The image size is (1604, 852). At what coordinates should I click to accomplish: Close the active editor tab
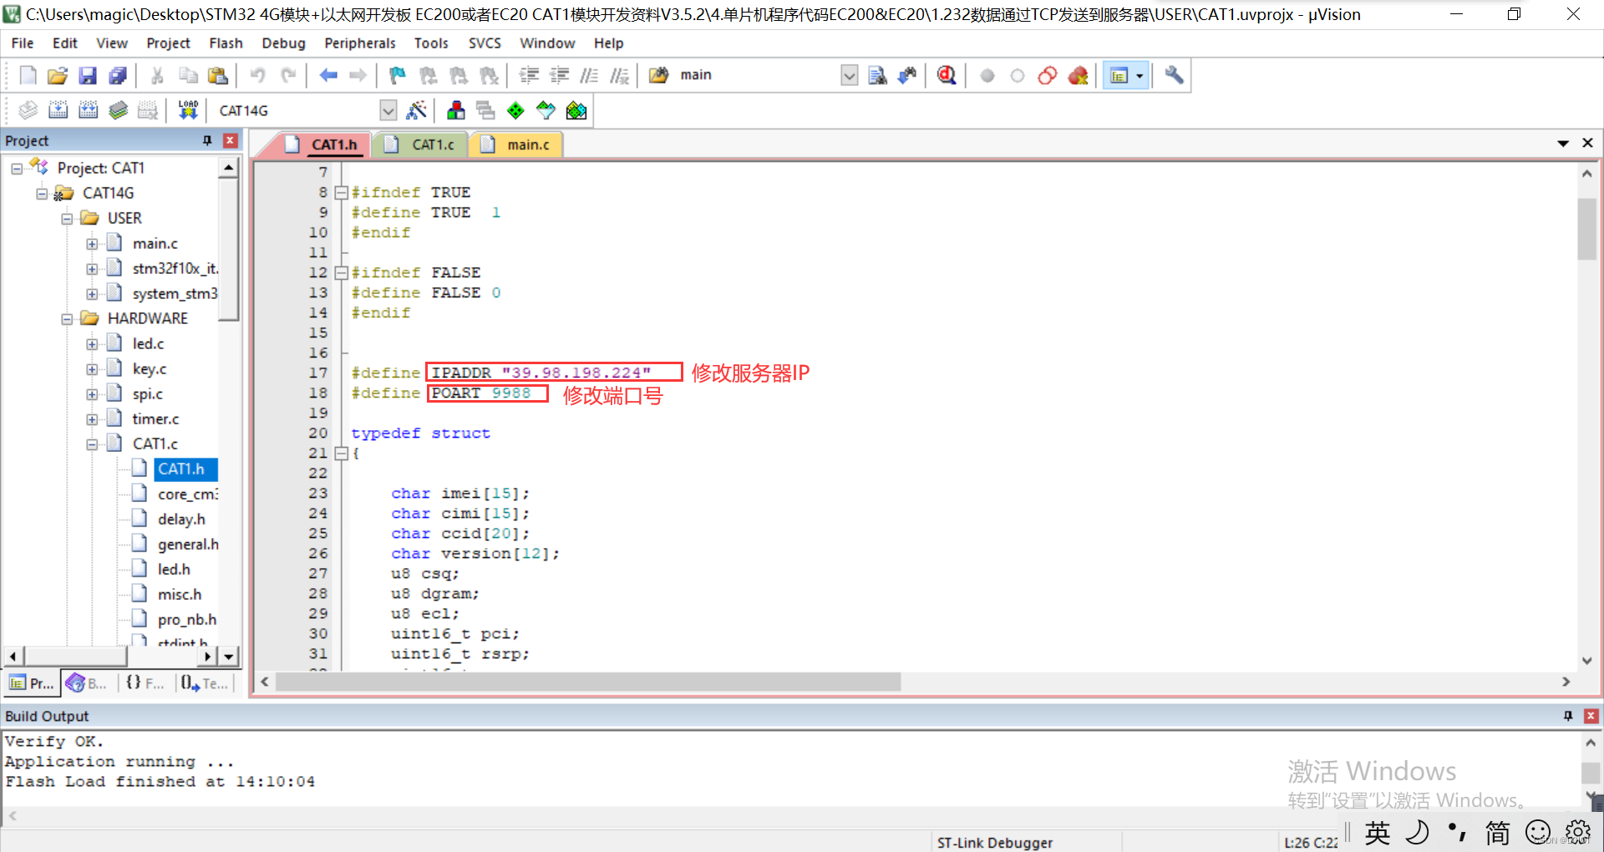pos(1587,143)
